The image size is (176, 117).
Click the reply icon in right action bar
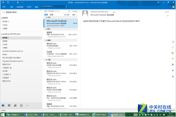(173, 41)
